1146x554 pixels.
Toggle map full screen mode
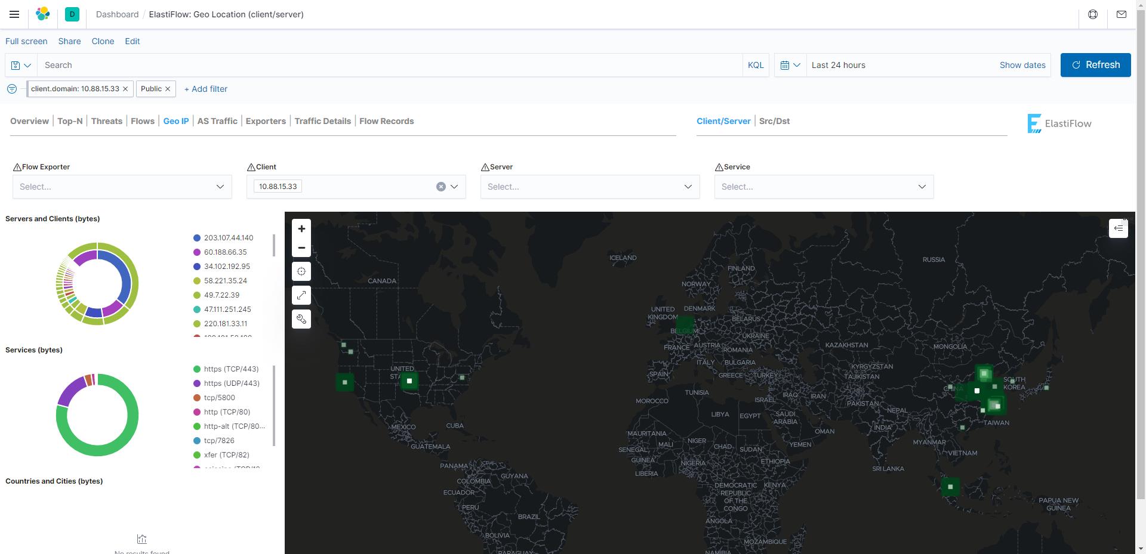[301, 295]
